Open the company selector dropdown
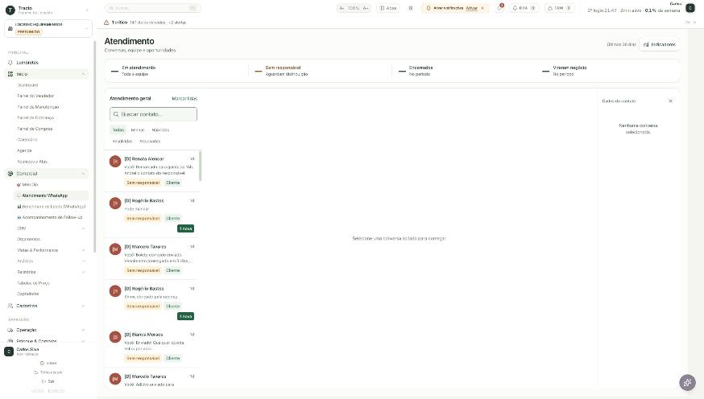Viewport: 704px width, 399px height. [48, 28]
